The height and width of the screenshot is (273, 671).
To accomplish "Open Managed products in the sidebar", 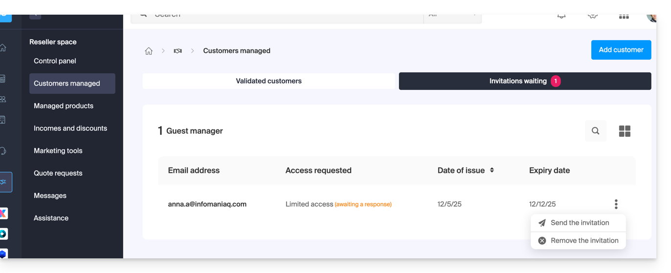I will (63, 106).
